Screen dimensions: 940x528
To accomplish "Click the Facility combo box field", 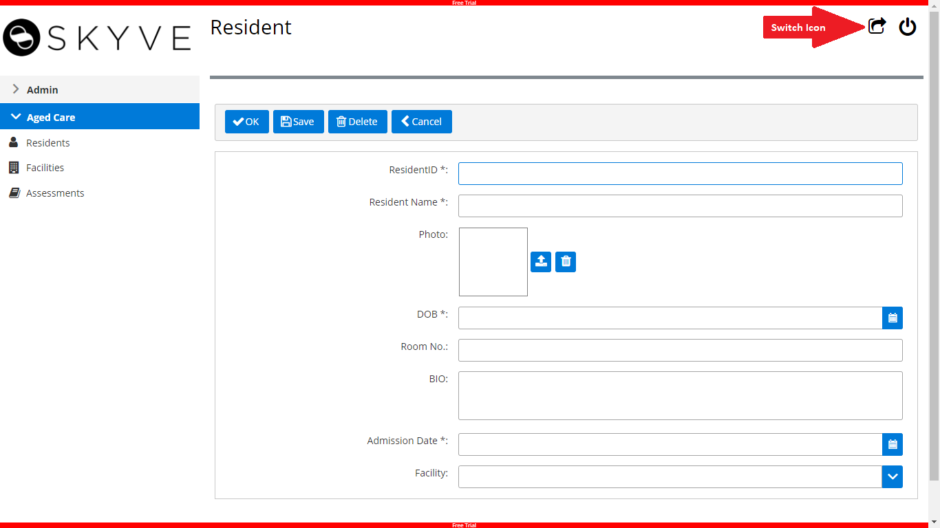I will pyautogui.click(x=670, y=476).
